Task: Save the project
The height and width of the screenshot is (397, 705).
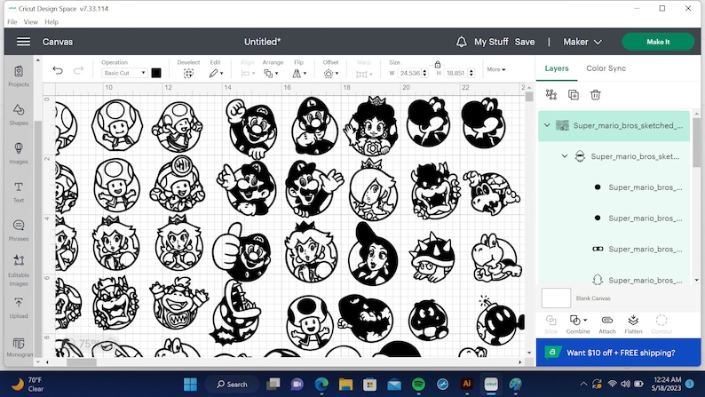Action: coord(525,42)
